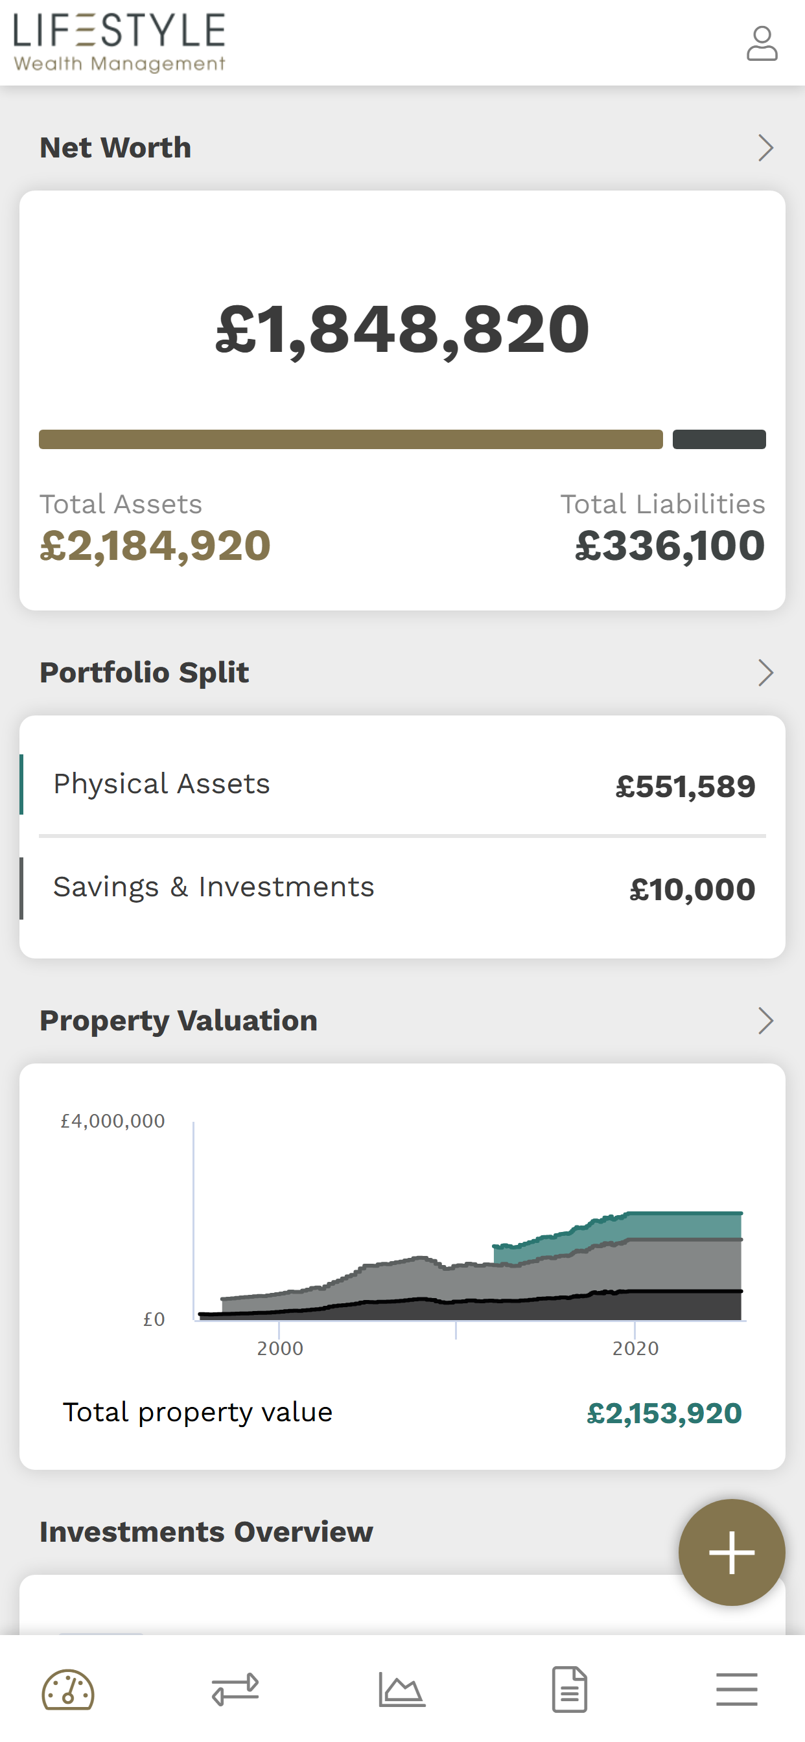Viewport: 805px width, 1742px height.
Task: Click the dark liabilities bar segment
Action: (719, 439)
